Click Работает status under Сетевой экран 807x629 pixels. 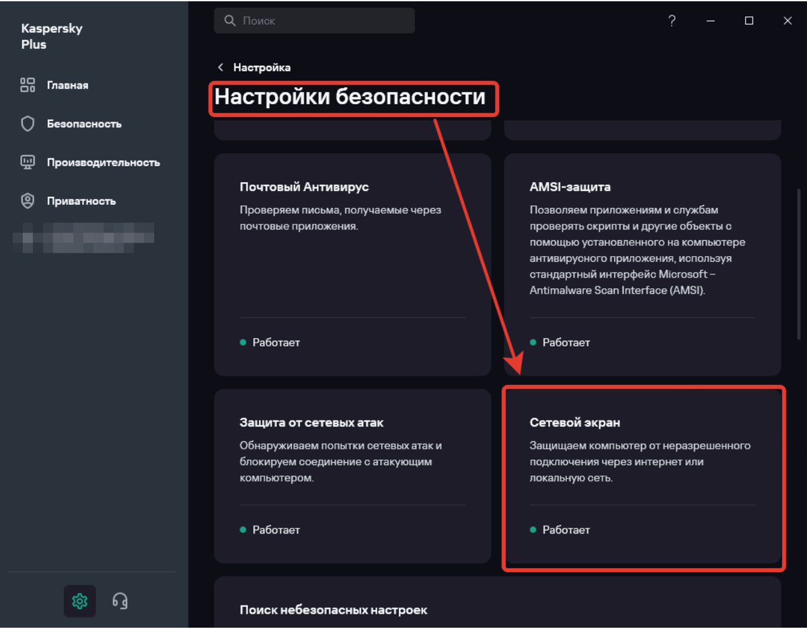566,530
